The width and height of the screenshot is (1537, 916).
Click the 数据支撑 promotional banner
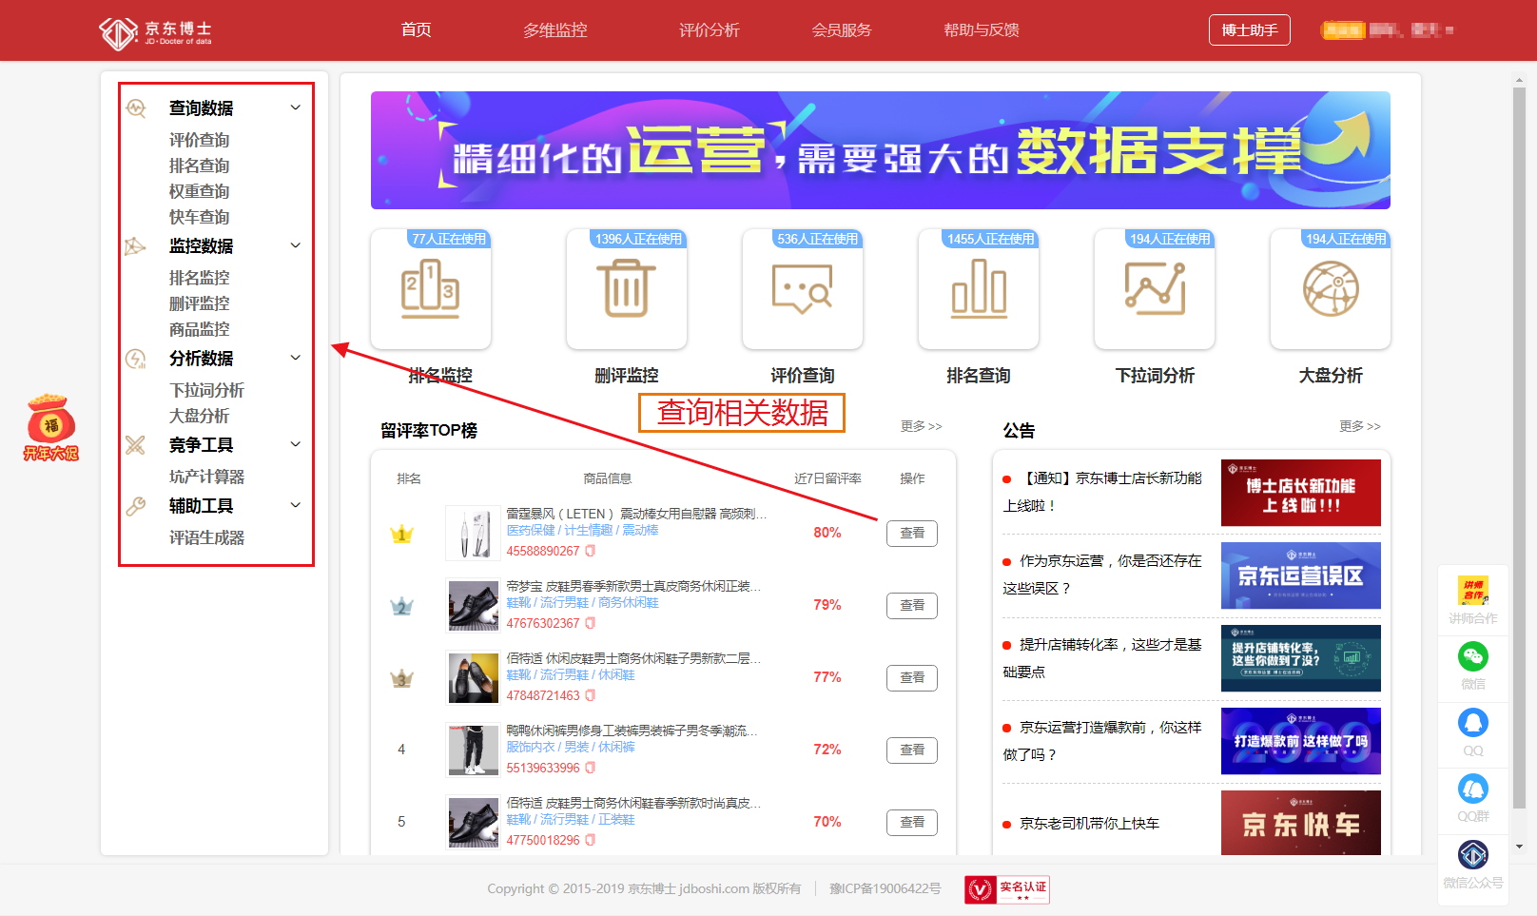[881, 150]
